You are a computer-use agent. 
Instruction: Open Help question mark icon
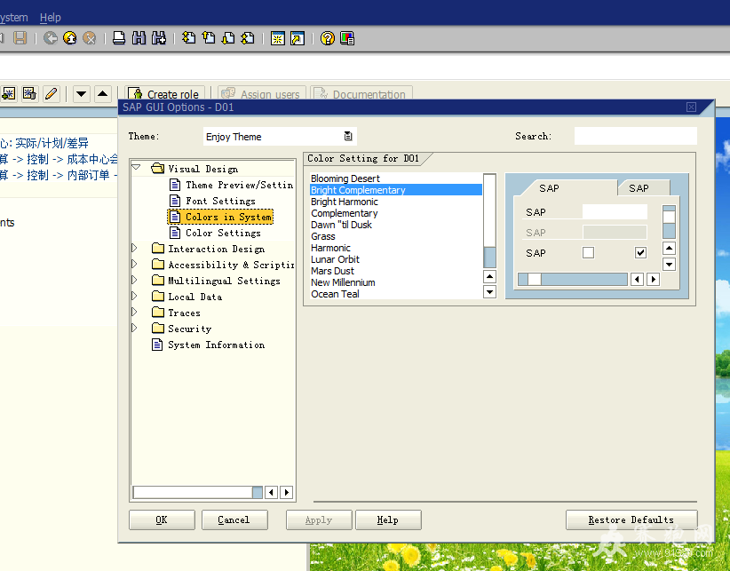coord(328,38)
